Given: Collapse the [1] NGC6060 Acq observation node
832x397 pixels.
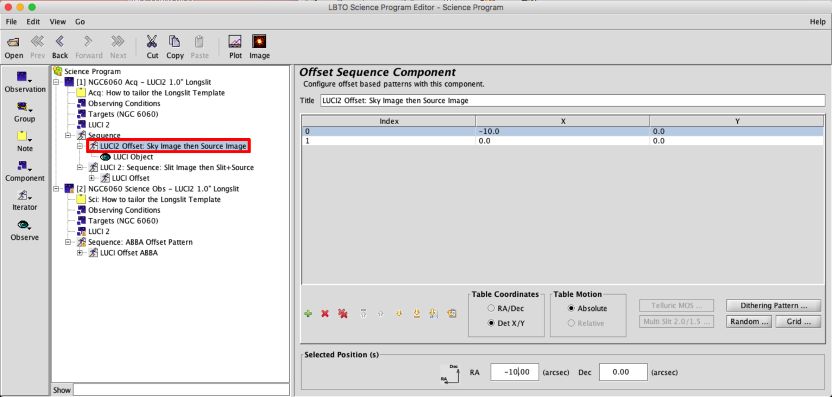Looking at the screenshot, I should coord(56,82).
